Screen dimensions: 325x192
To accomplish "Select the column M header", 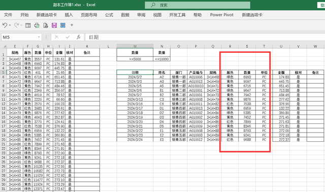I will point(135,46).
